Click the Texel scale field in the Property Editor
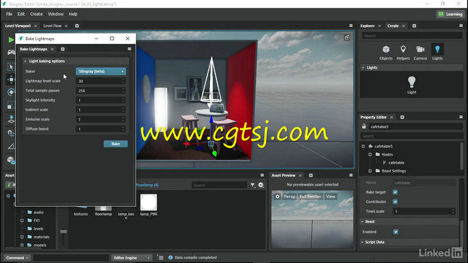468x263 pixels. (x=424, y=211)
